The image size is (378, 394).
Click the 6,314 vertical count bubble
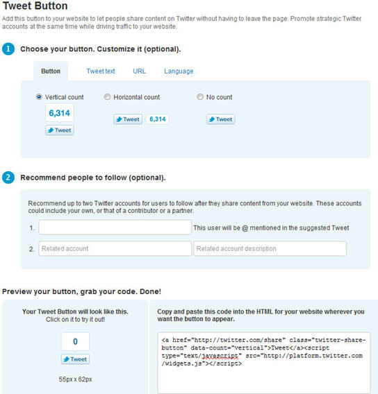59,113
